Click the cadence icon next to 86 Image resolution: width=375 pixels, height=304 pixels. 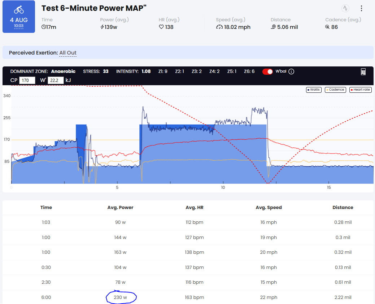pos(327,27)
